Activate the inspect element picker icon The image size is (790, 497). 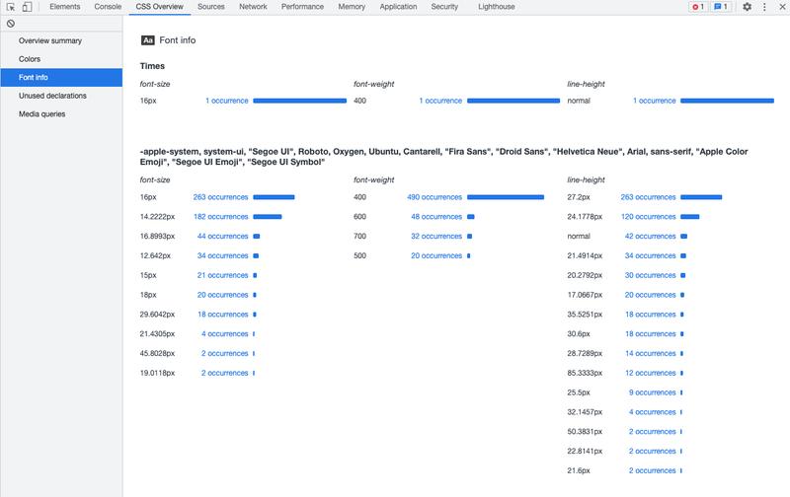click(10, 7)
